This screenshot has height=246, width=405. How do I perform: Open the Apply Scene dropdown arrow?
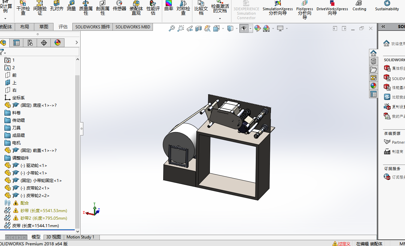(x=273, y=29)
